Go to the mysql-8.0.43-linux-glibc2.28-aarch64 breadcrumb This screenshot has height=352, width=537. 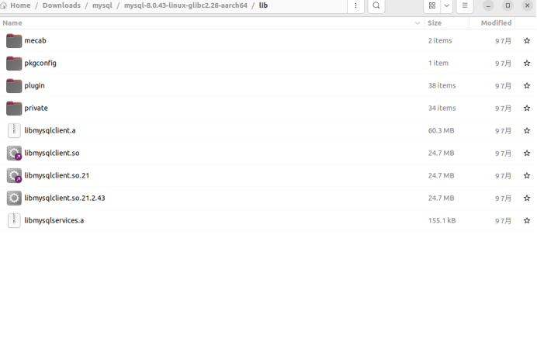click(185, 5)
